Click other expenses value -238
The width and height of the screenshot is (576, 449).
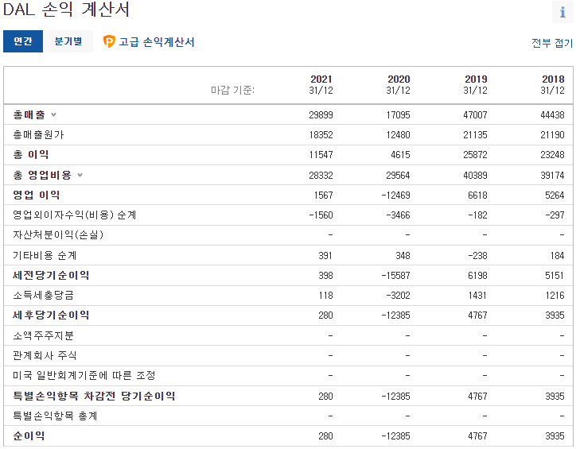[x=477, y=256]
